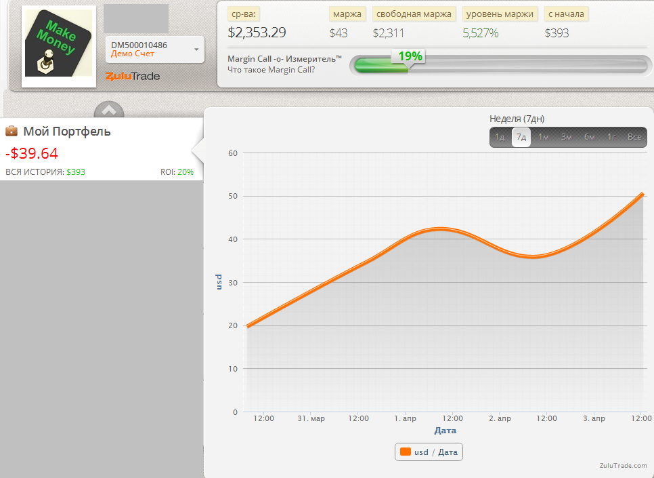Click the ZuluTrade logo
This screenshot has height=478, width=654.
coord(133,76)
